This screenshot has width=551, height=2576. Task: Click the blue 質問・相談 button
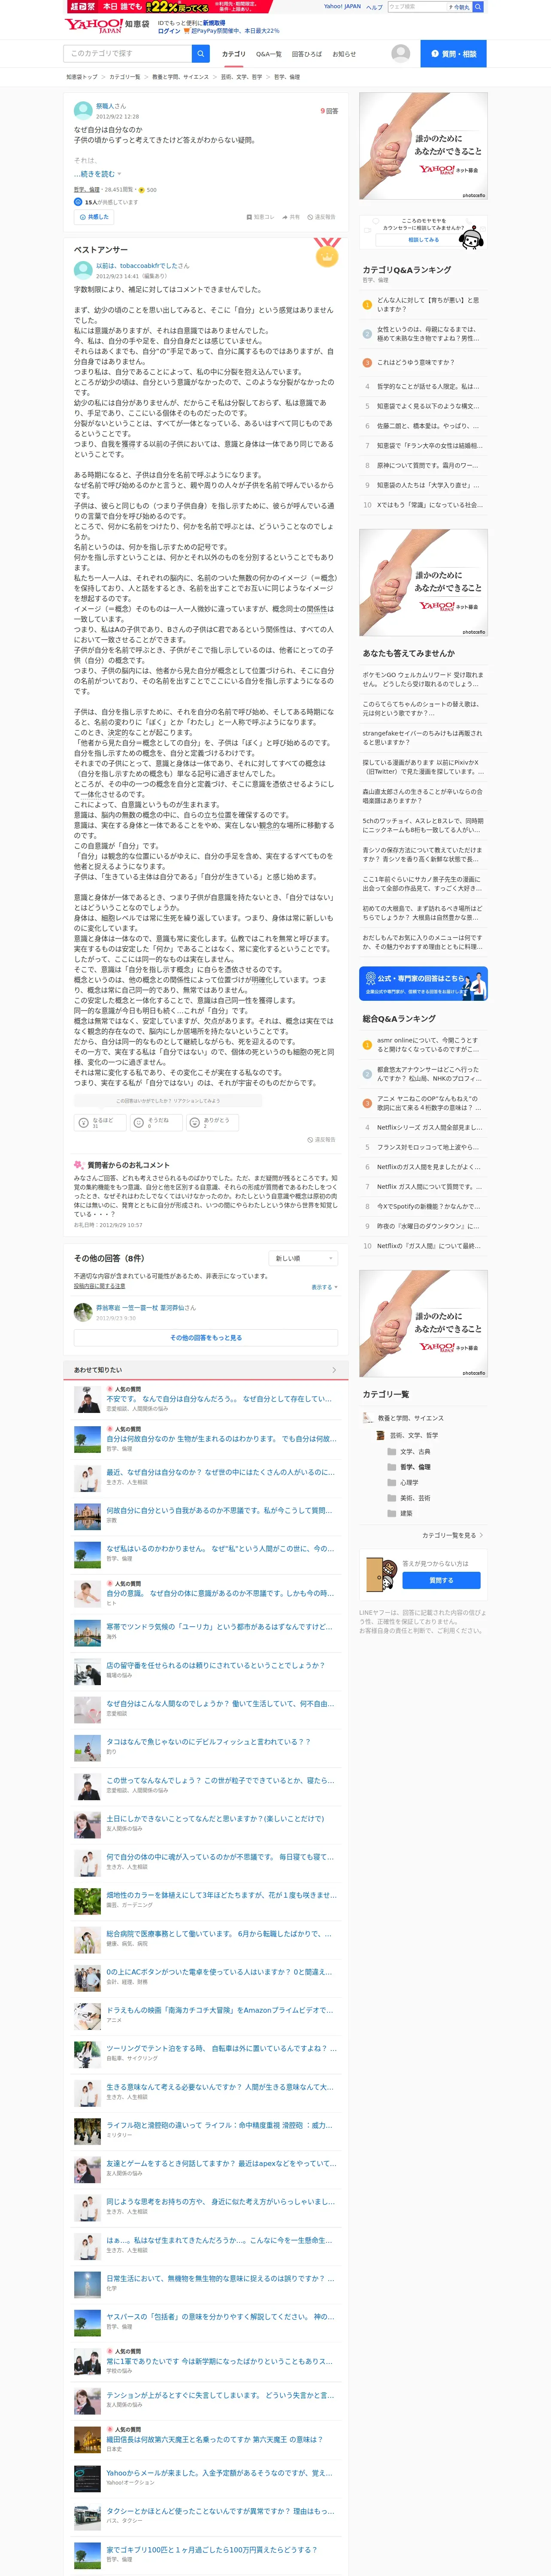tap(454, 54)
